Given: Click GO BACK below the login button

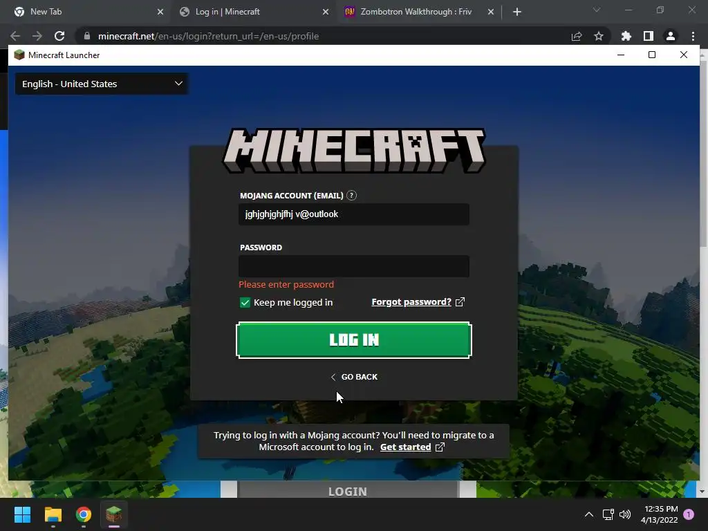Looking at the screenshot, I should (x=354, y=377).
